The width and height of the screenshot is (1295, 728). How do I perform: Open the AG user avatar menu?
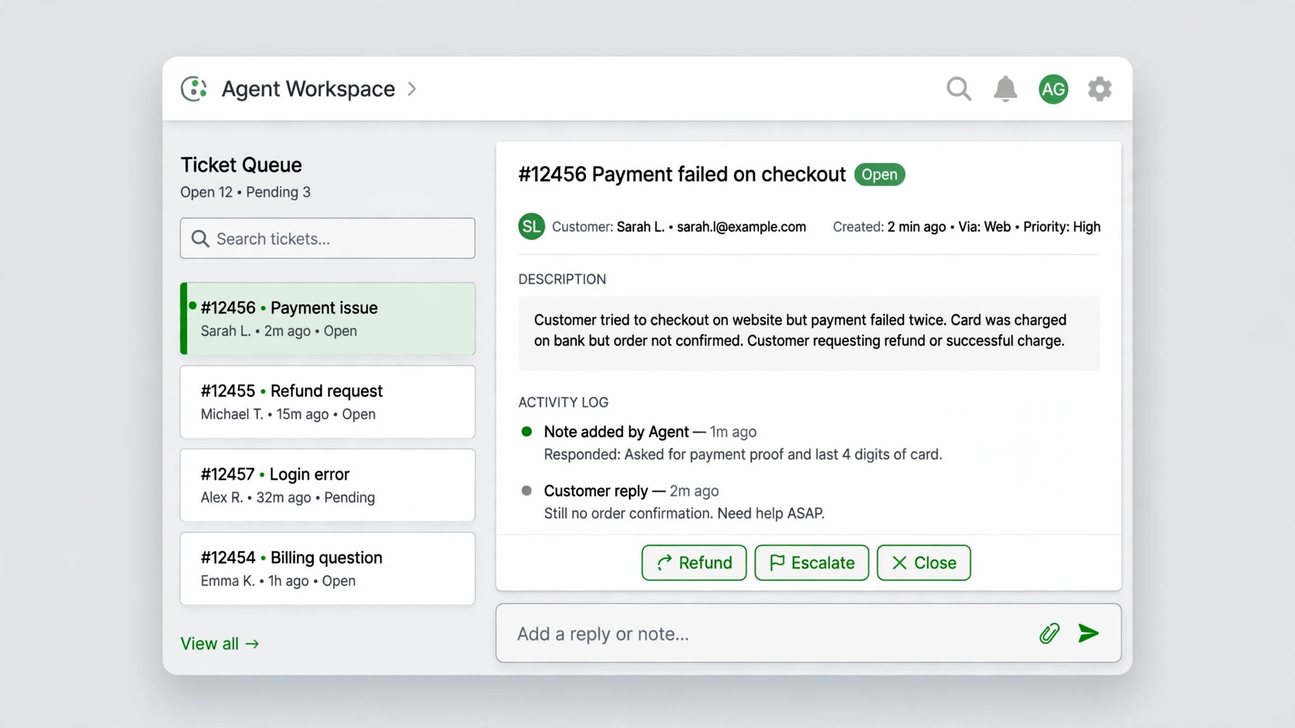click(1053, 89)
